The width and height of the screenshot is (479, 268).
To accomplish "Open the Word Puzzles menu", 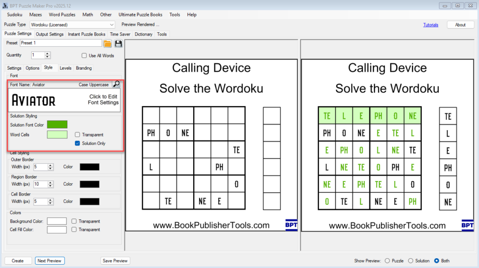I will tap(62, 14).
